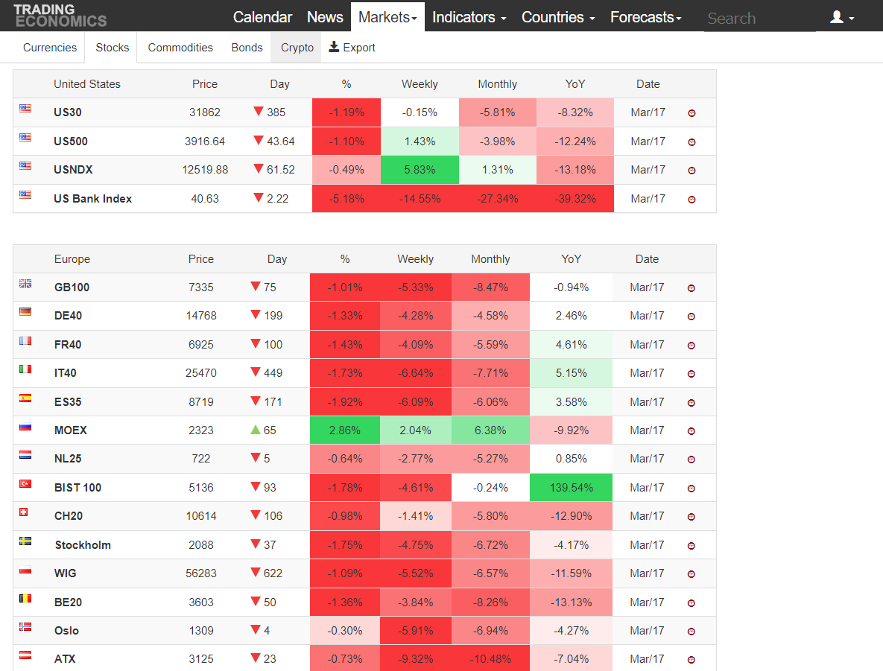Click the Turkey flag beside BIST 100
Screen dimensions: 883x671
click(25, 483)
